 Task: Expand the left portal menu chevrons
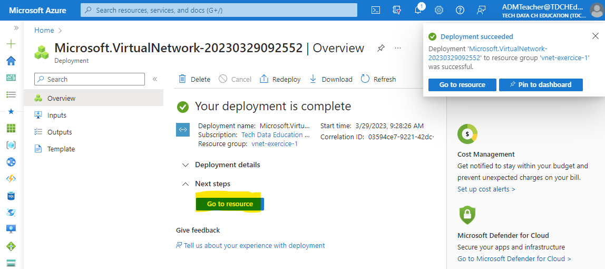pos(16,28)
